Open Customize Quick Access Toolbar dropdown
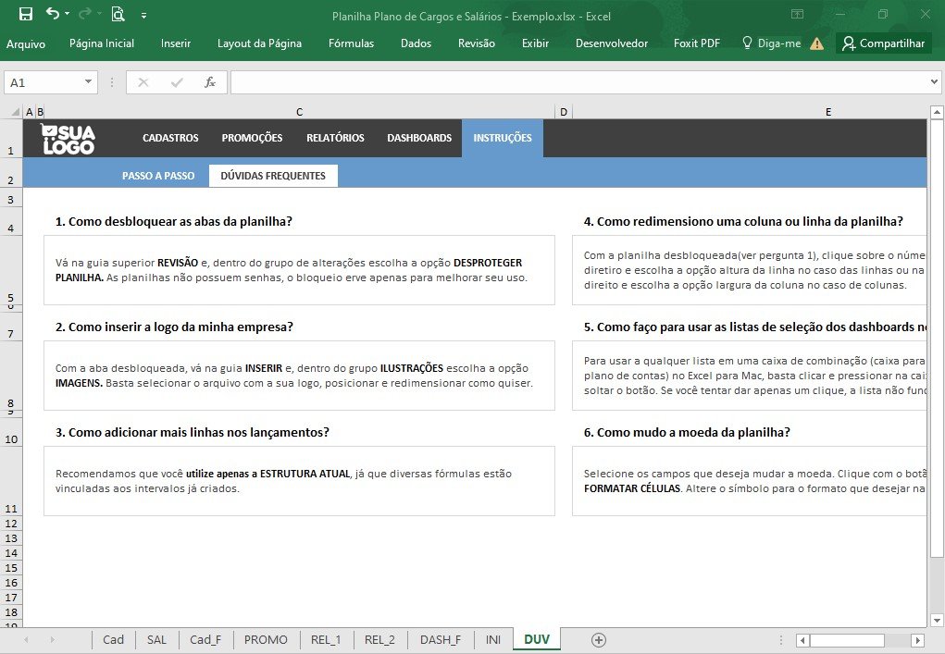This screenshot has height=654, width=945. click(x=144, y=16)
